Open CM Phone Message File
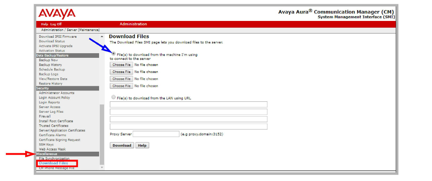 click(57, 168)
